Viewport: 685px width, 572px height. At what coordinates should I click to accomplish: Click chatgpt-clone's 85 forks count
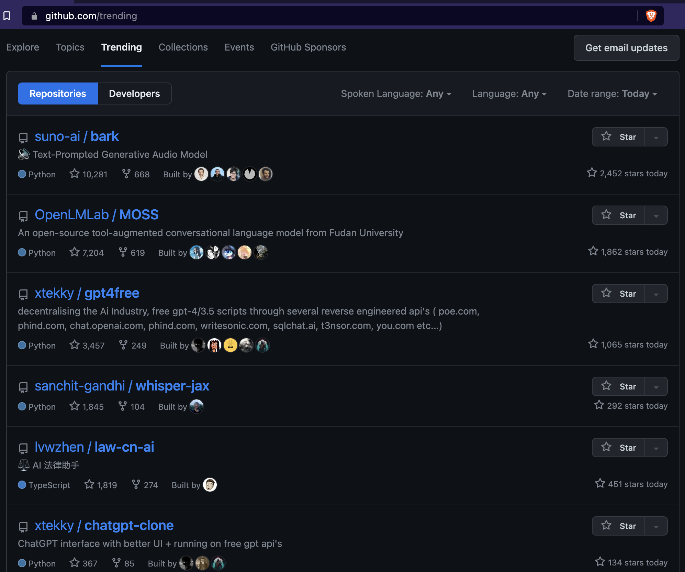(x=123, y=563)
